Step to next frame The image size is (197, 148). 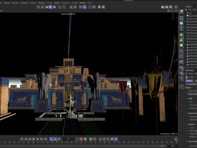(38, 139)
